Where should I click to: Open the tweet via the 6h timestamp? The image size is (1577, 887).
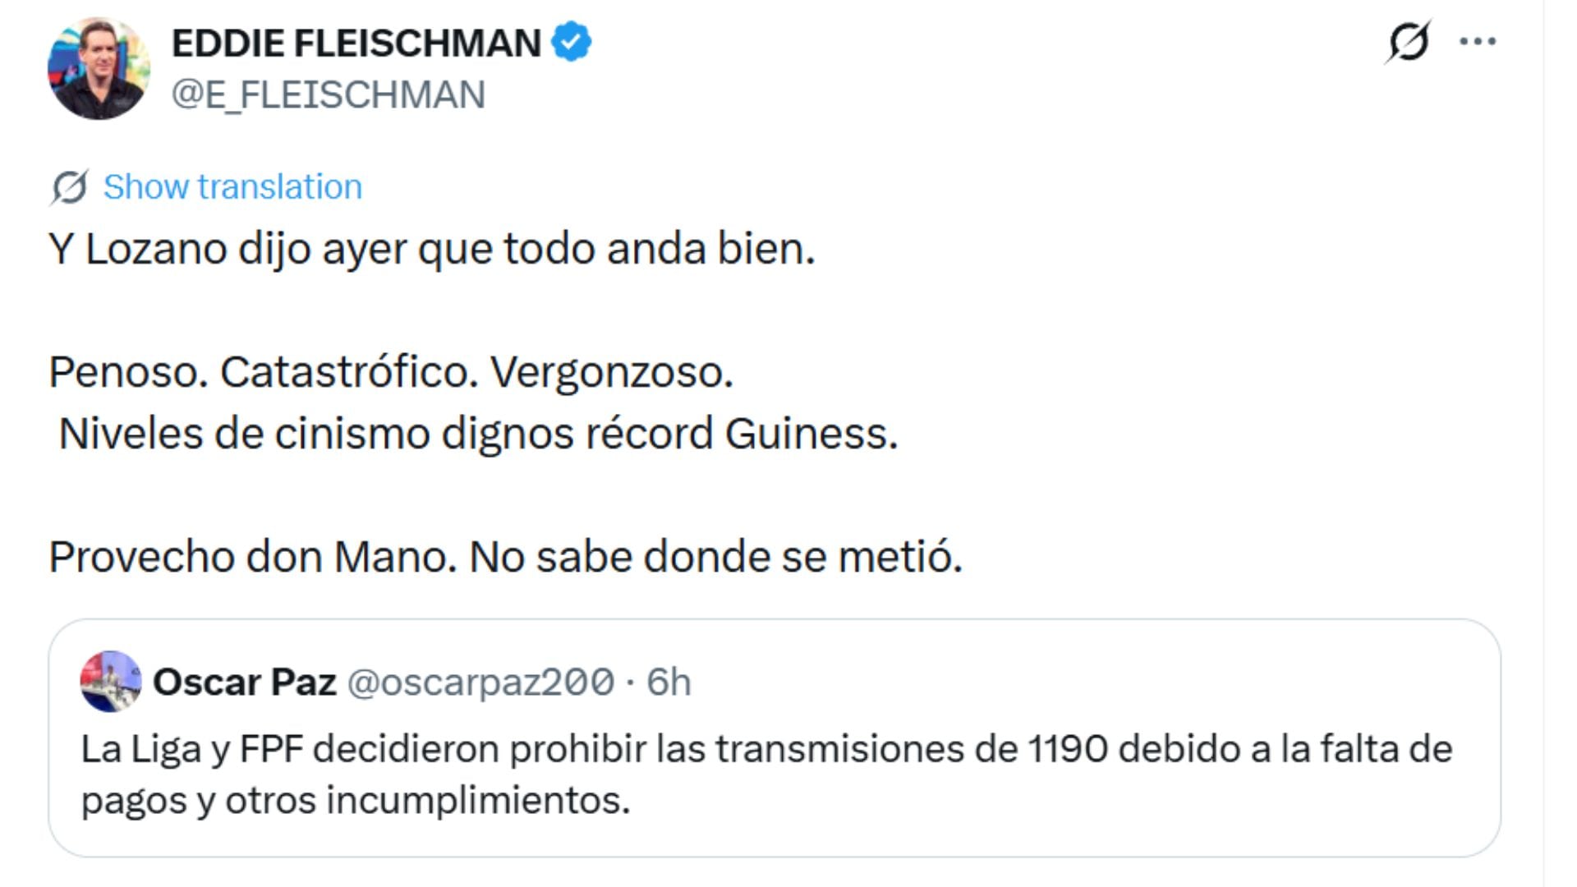tap(668, 682)
